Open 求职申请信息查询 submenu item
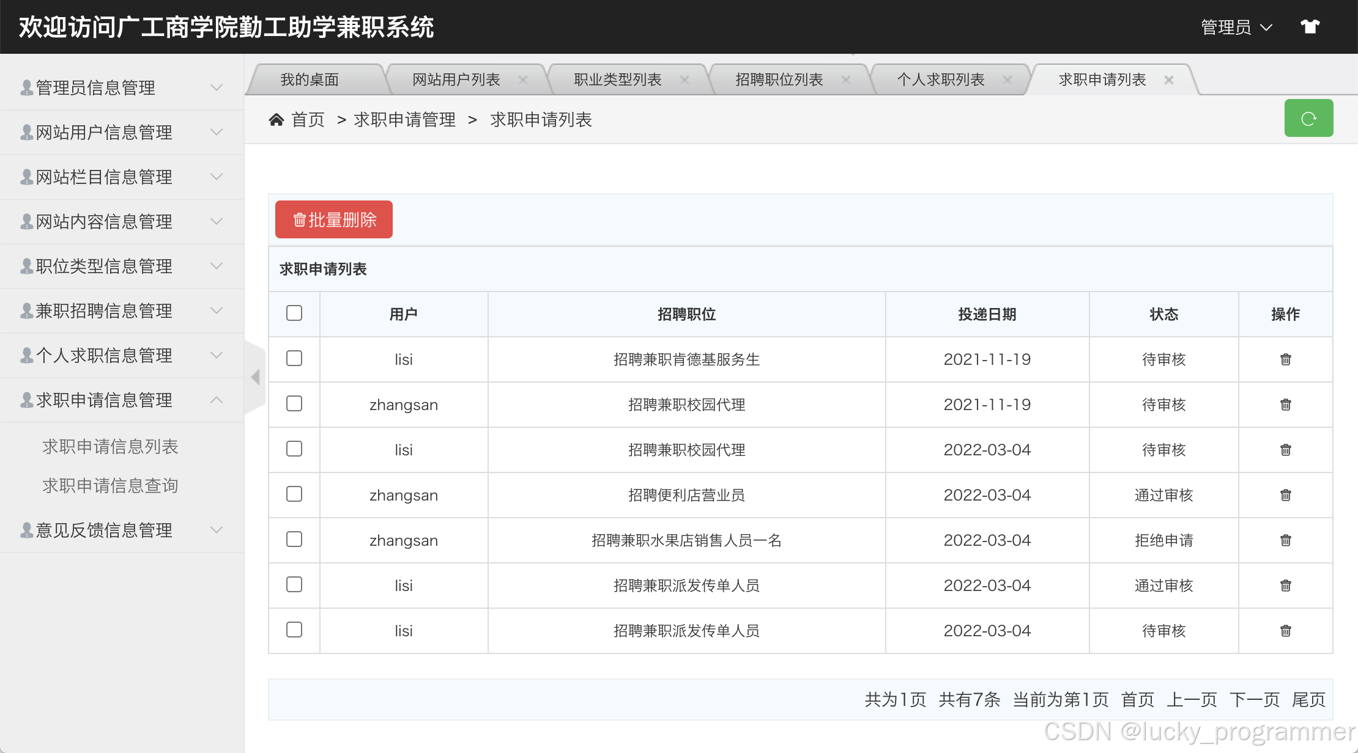 (x=110, y=486)
